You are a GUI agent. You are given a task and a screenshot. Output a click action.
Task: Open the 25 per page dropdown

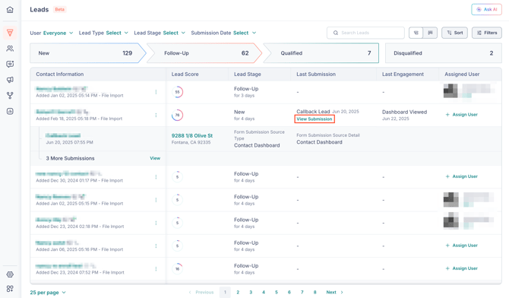[x=48, y=293]
